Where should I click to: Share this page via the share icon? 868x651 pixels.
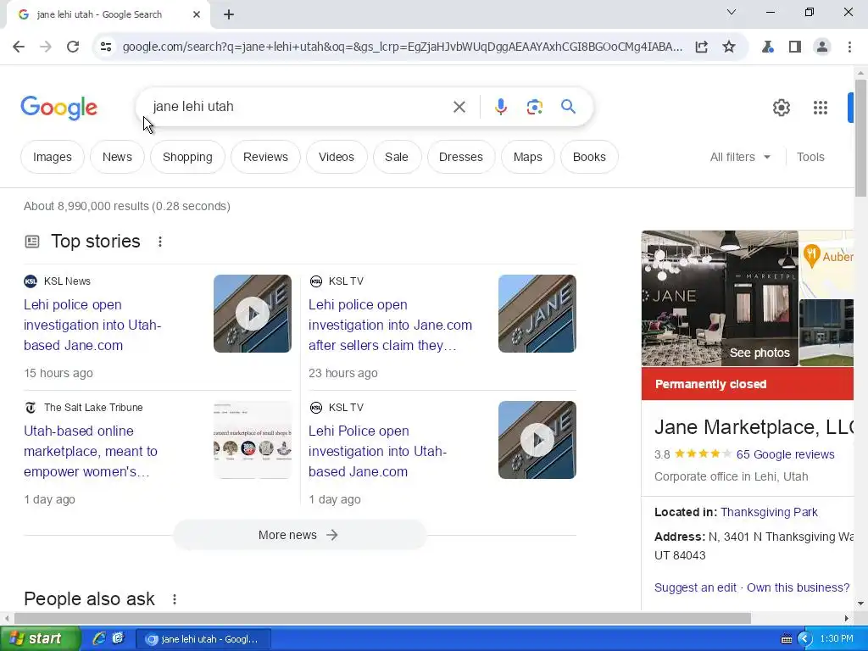(x=701, y=47)
